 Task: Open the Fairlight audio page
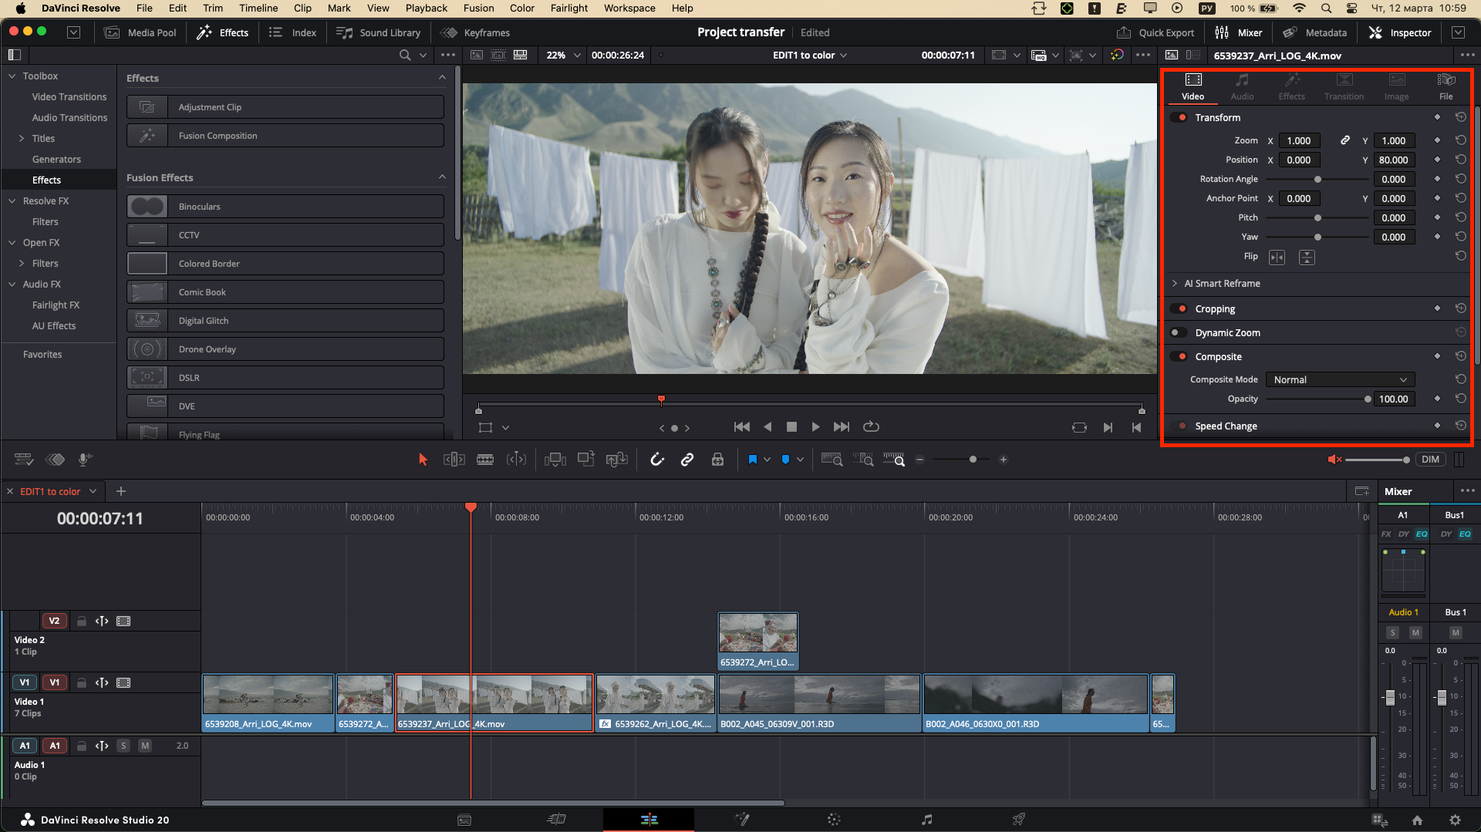point(926,820)
